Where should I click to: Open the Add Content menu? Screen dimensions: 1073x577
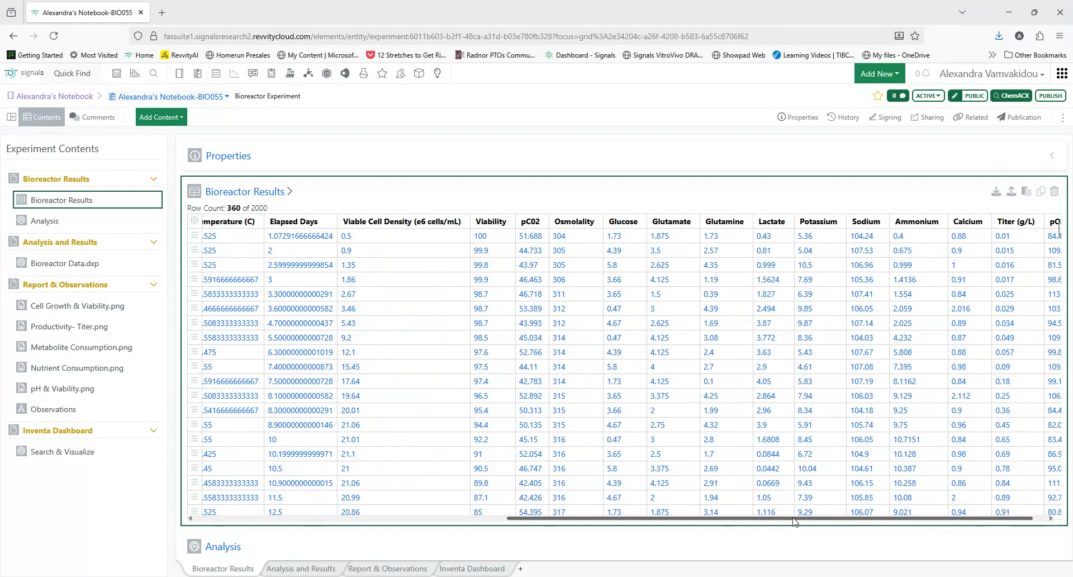coord(161,117)
